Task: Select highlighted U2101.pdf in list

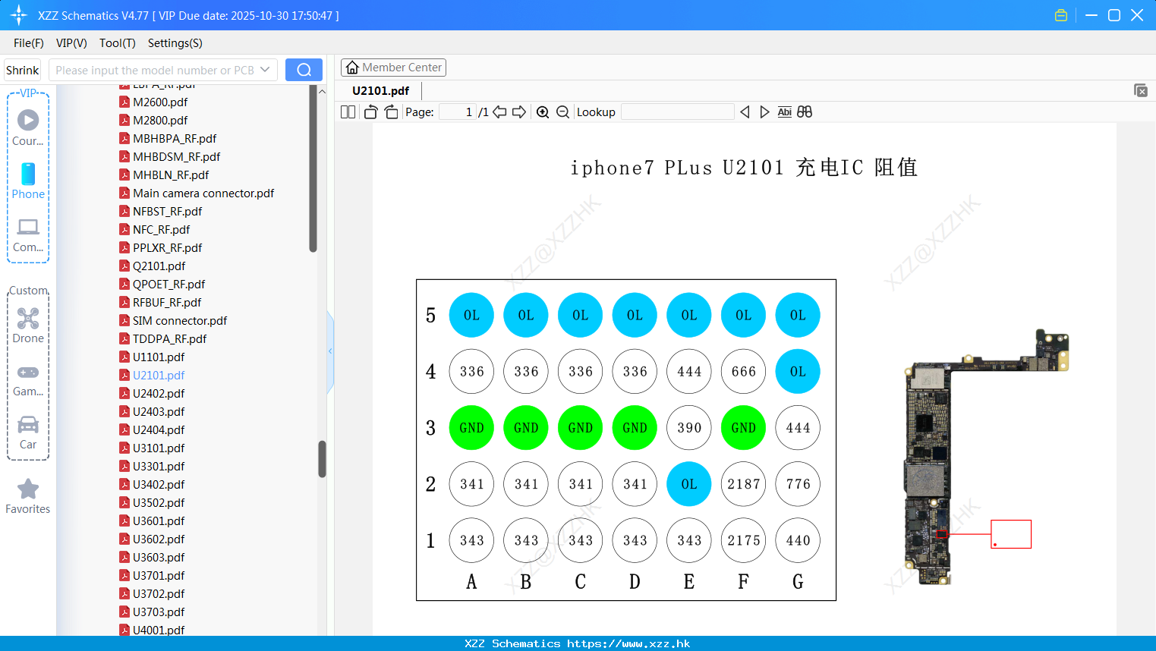Action: (x=159, y=375)
